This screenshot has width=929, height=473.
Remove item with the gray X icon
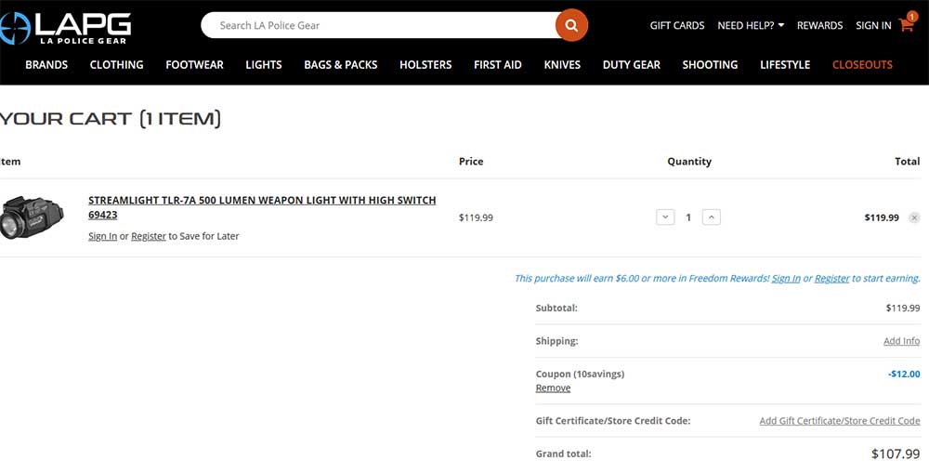tap(914, 217)
